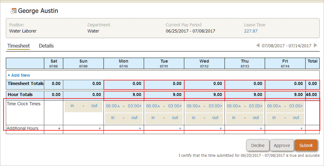Add additional hours for Friday
The width and height of the screenshot is (324, 166).
click(301, 128)
